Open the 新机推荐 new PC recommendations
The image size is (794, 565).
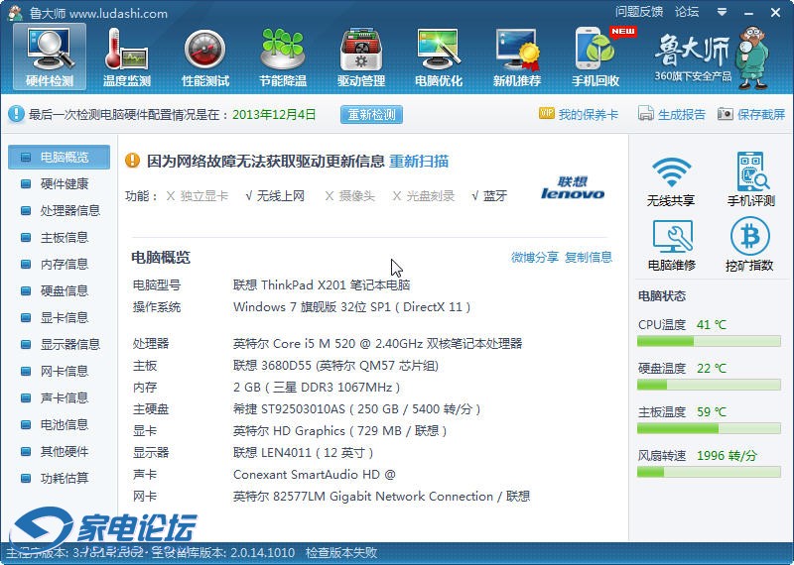coord(517,56)
